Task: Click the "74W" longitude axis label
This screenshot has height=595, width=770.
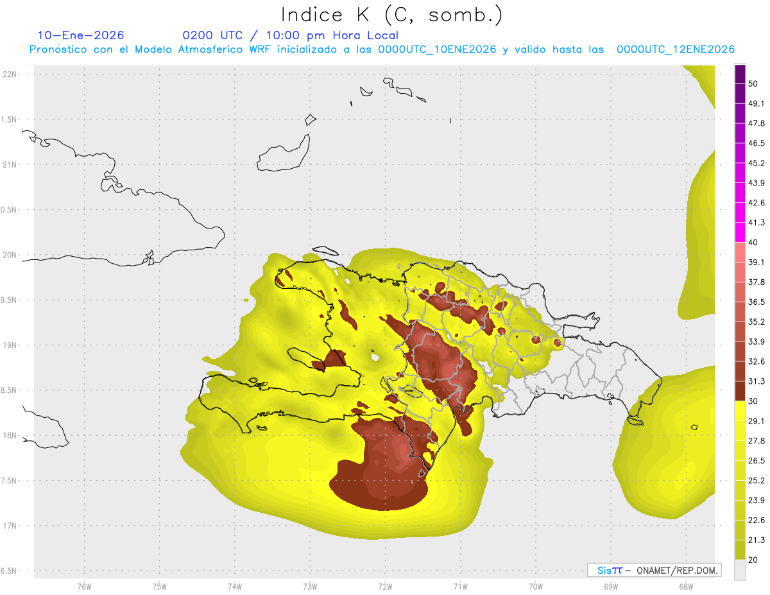Action: (x=235, y=586)
